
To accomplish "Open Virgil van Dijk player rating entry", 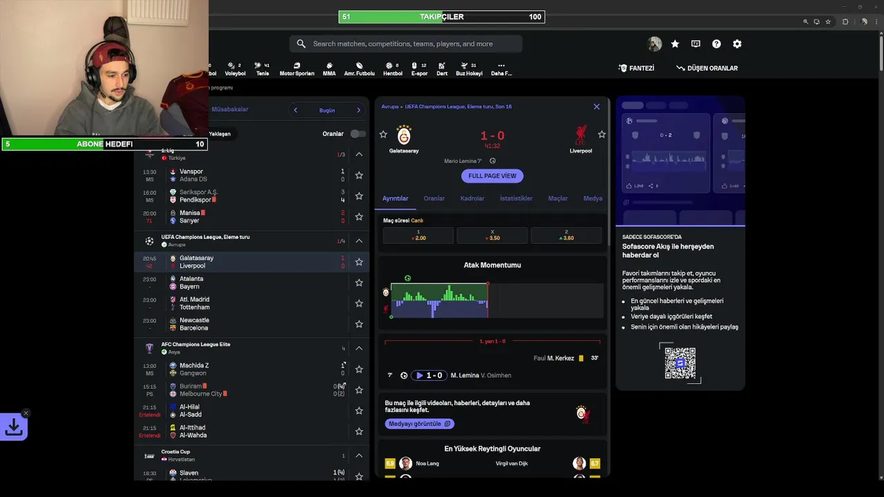I will (548, 463).
